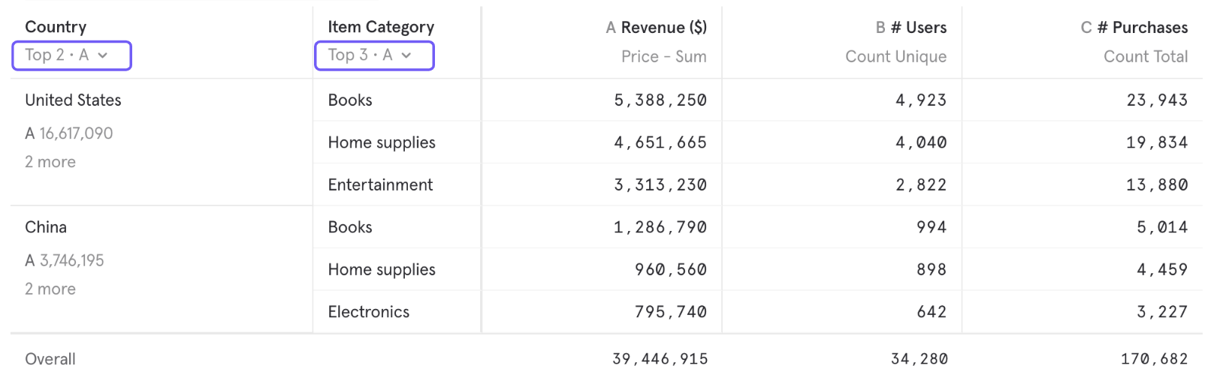Click Electronics category row

point(369,312)
